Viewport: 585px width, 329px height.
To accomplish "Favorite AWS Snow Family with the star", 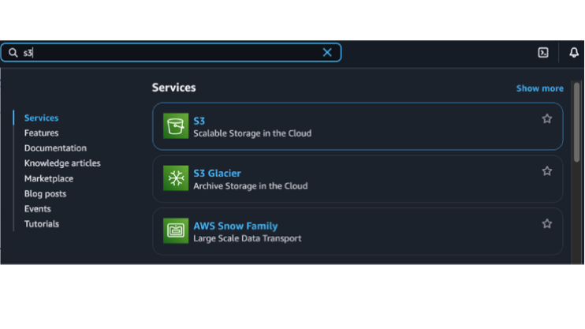I will 547,224.
